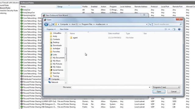
Task: Click the Forward navigation arrow button
Action: pyautogui.click(x=50, y=24)
